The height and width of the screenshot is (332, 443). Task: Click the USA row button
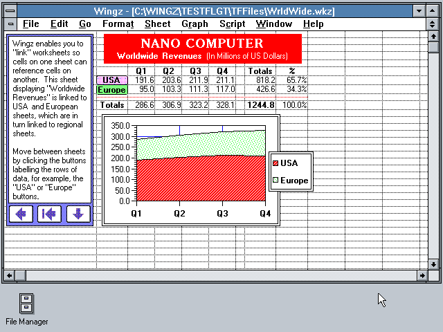click(x=112, y=80)
